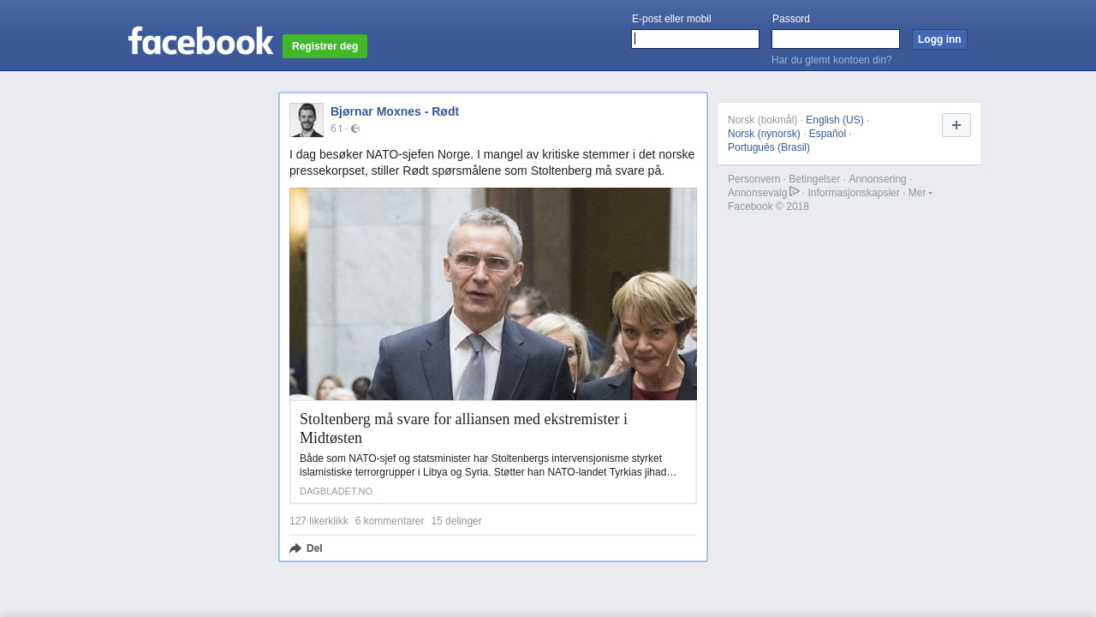The image size is (1096, 617).
Task: Expand the Mer footer dropdown
Action: [920, 193]
